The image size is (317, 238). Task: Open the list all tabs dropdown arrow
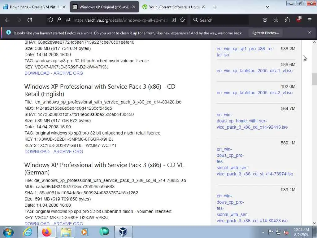[x=267, y=7]
